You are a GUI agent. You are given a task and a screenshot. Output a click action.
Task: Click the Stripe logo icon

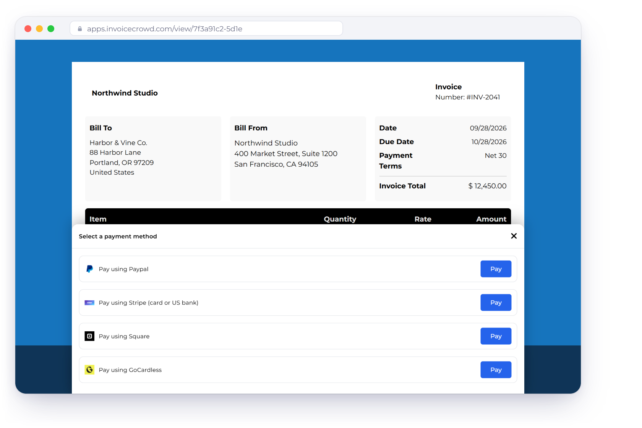(89, 303)
